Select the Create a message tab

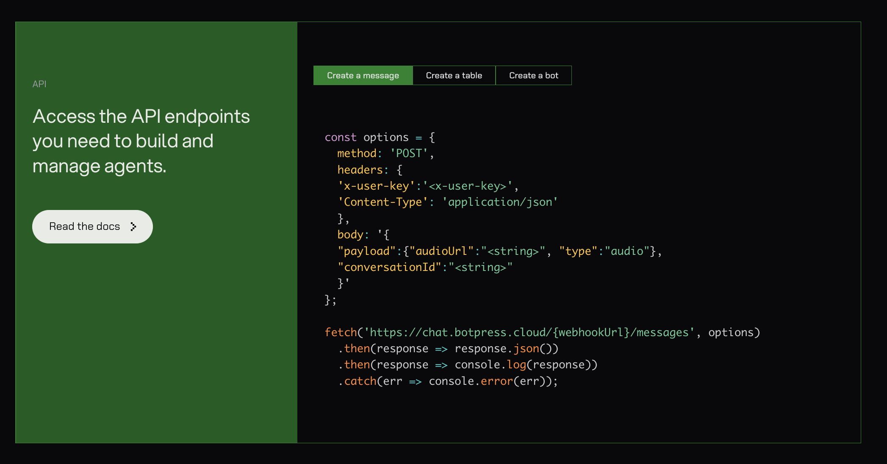coord(363,75)
